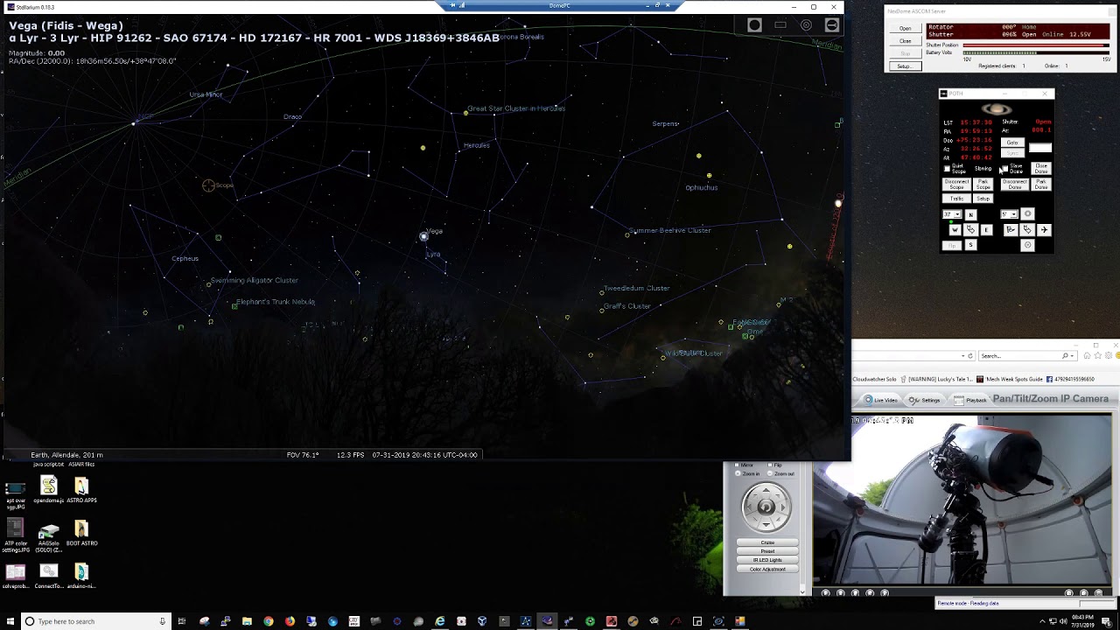Click Close Dome in POTH
Image resolution: width=1120 pixels, height=630 pixels.
pos(1041,168)
